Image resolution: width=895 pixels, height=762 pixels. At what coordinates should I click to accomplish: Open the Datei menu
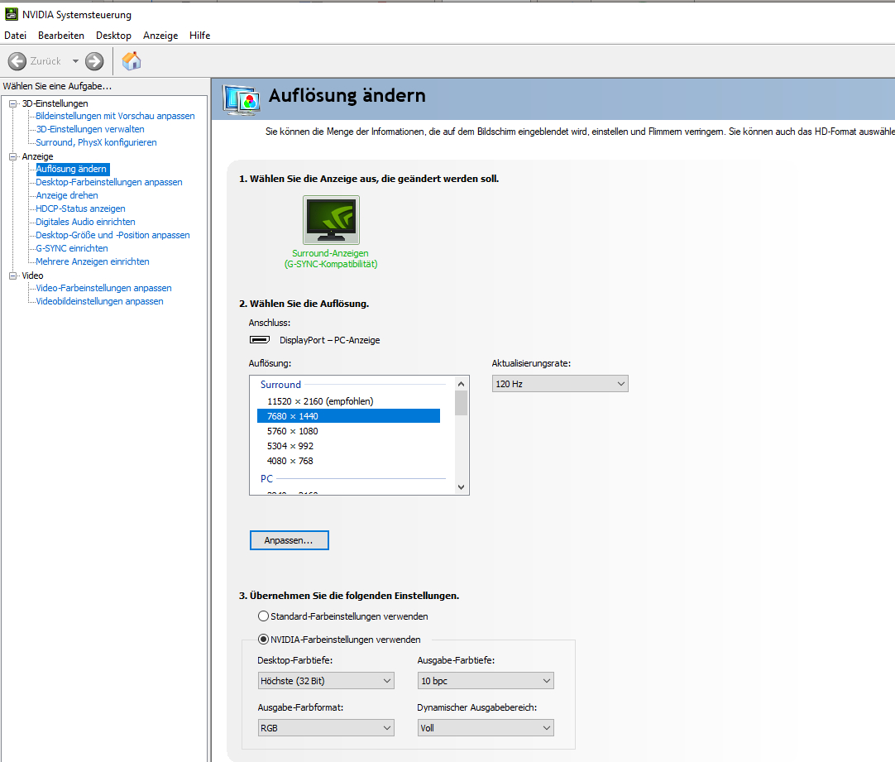[16, 36]
